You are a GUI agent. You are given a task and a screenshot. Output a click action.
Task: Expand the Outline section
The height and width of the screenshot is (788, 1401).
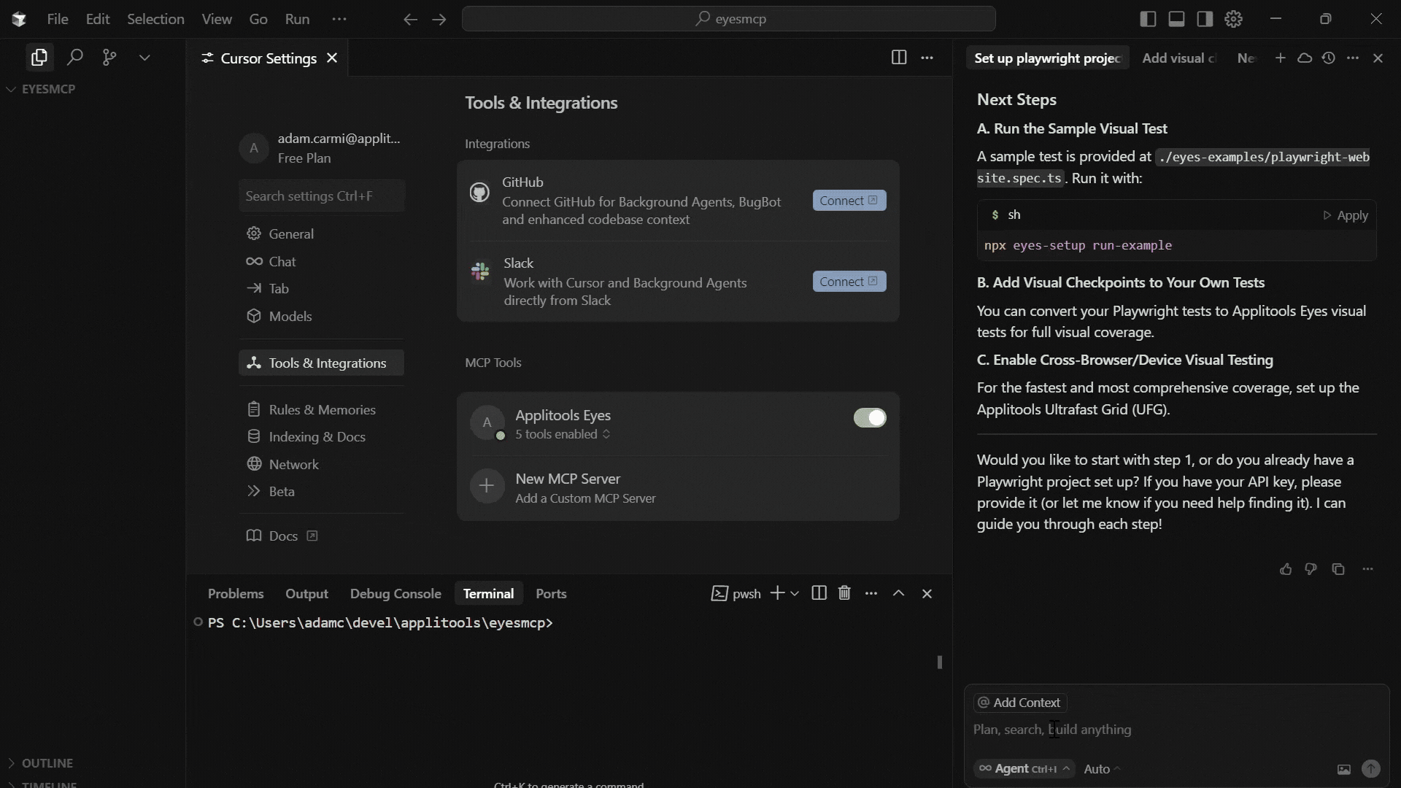pos(41,763)
